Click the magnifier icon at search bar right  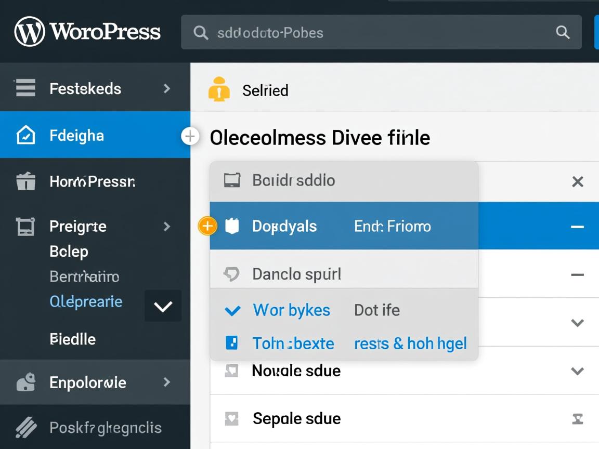coord(563,32)
